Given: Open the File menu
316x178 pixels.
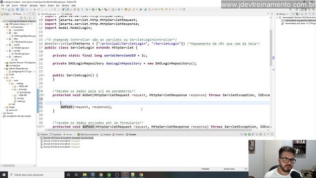Looking at the screenshot, I should (2, 5).
